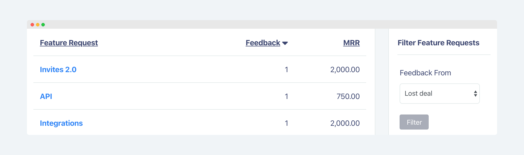Click the Feedback From label

coord(425,73)
